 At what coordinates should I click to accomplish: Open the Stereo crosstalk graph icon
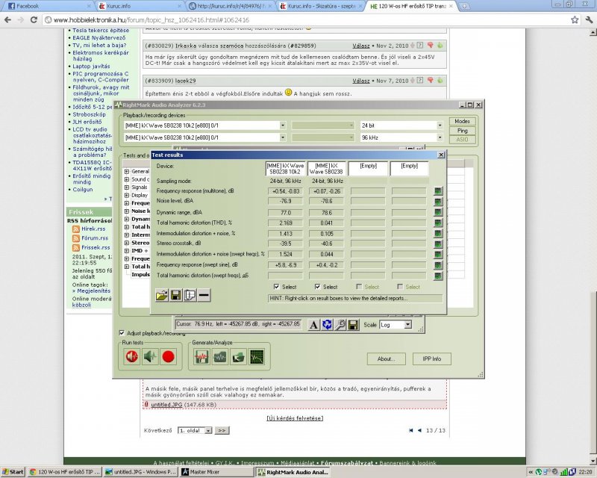click(438, 243)
